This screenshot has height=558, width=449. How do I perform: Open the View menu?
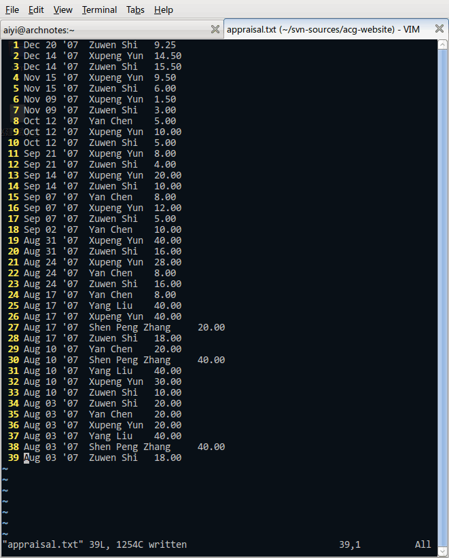(x=62, y=10)
